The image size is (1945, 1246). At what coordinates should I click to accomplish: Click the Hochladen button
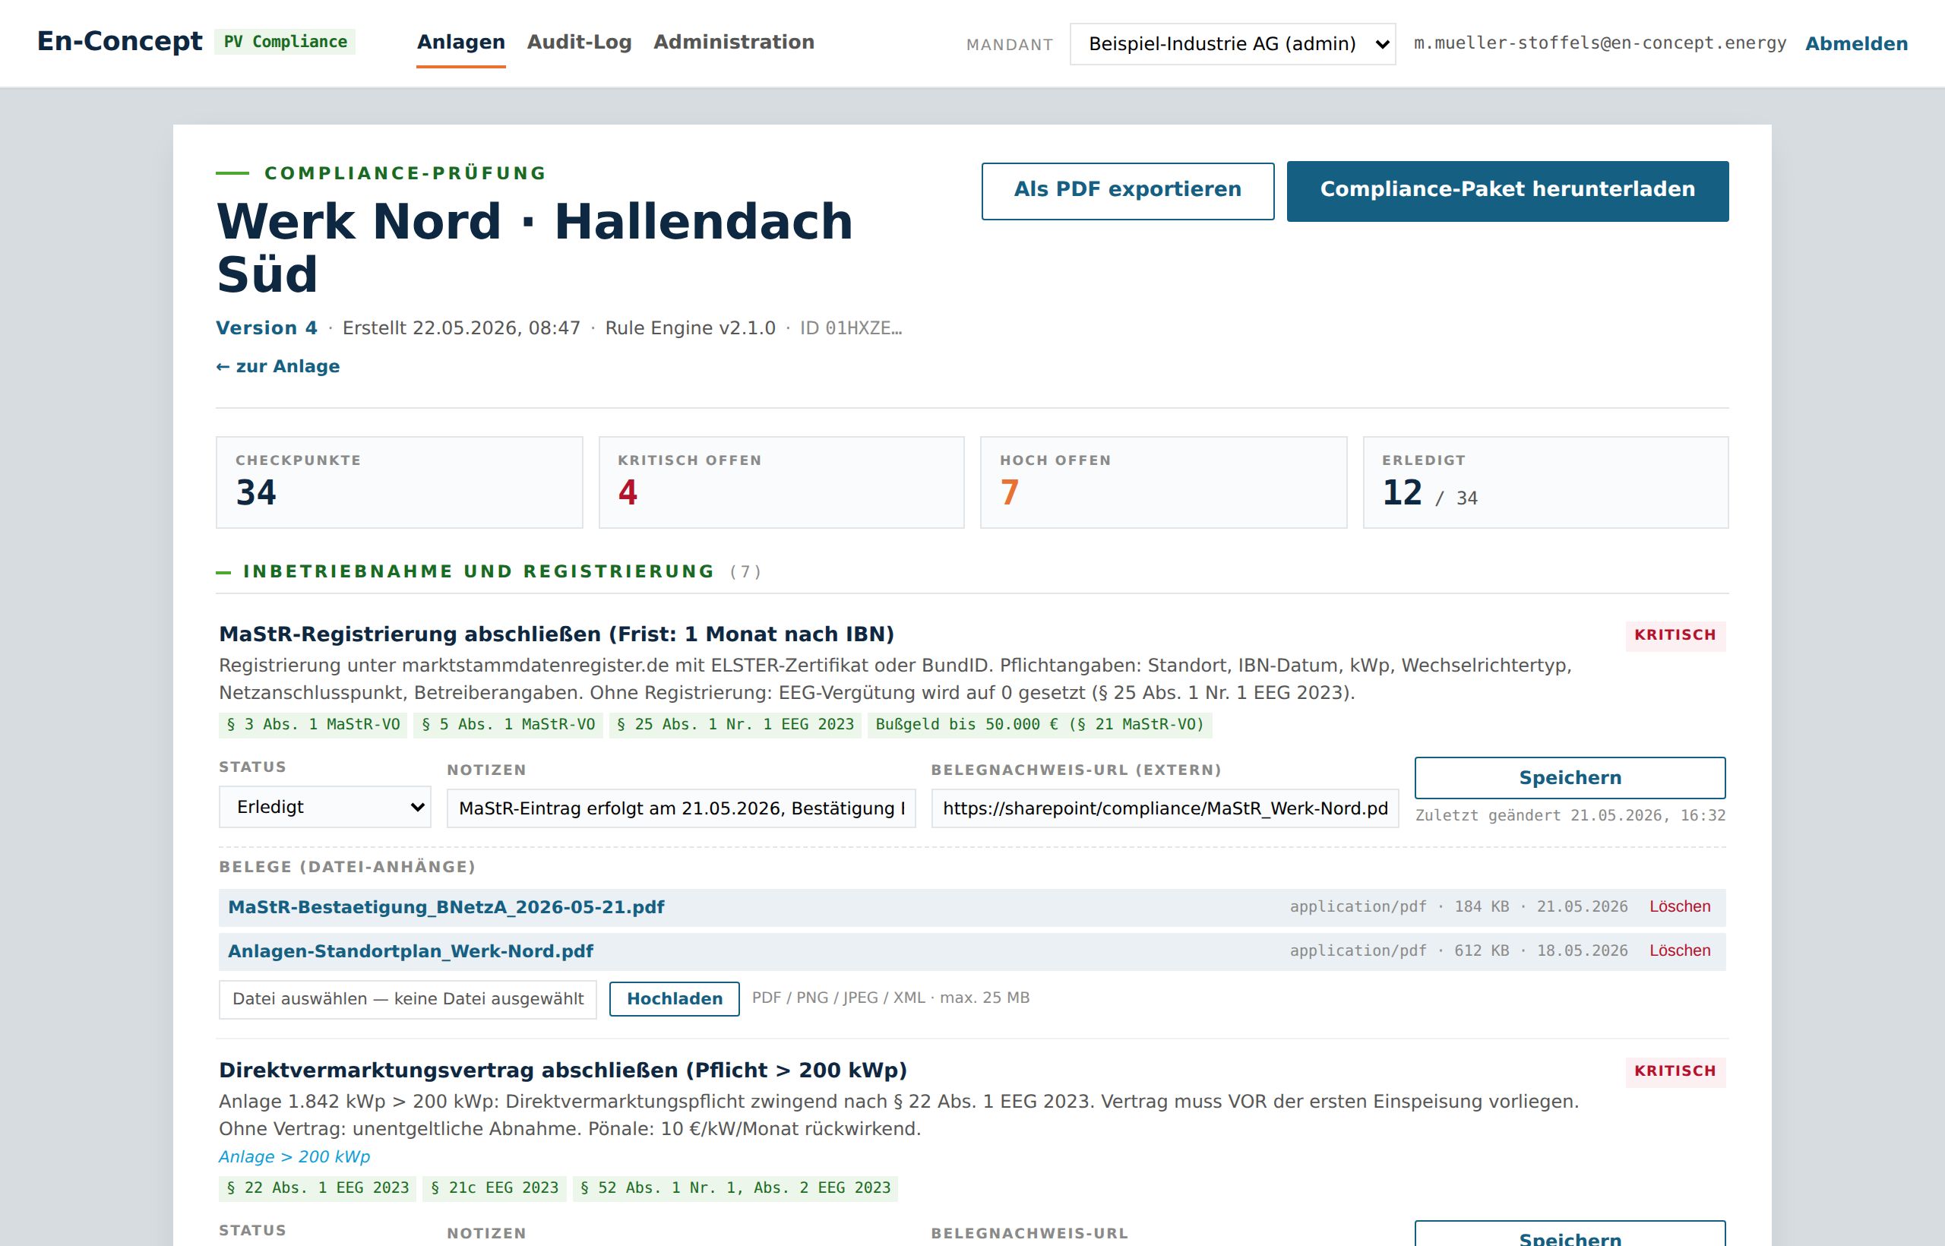tap(674, 998)
